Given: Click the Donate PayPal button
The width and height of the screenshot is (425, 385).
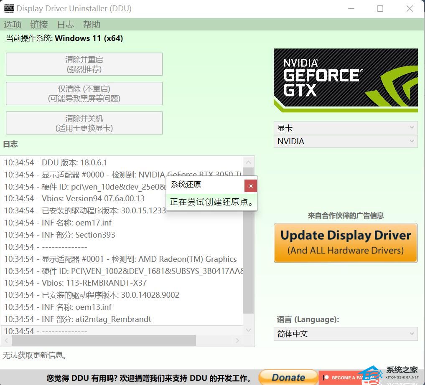Looking at the screenshot, I should click(288, 377).
